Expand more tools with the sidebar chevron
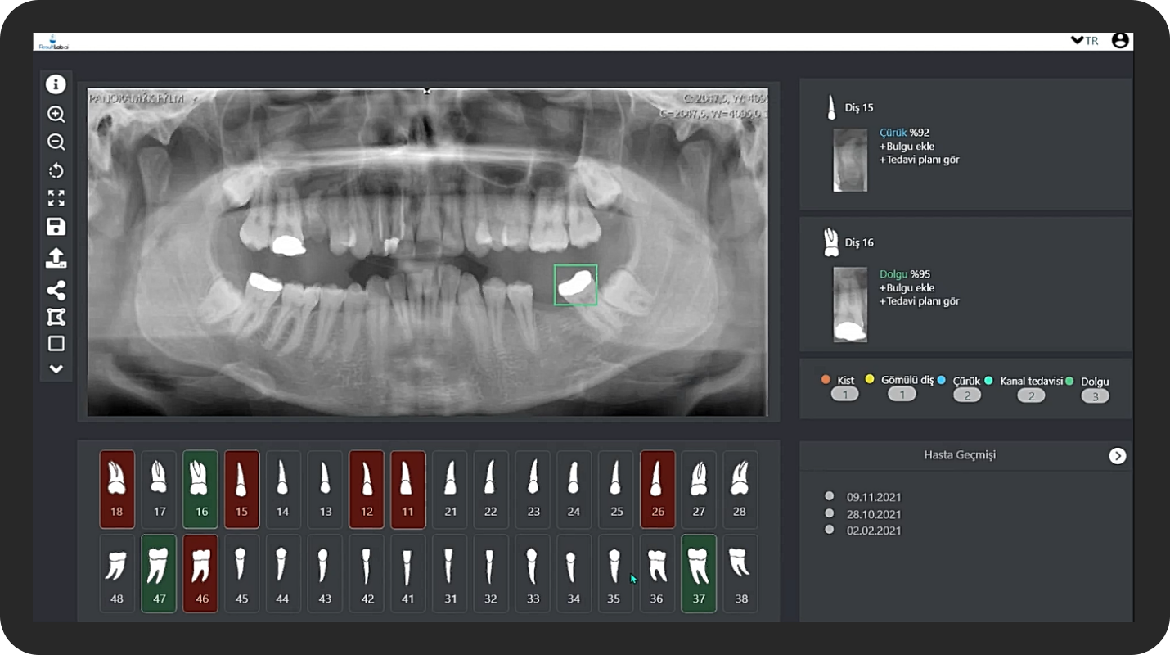1170x655 pixels. (x=56, y=368)
